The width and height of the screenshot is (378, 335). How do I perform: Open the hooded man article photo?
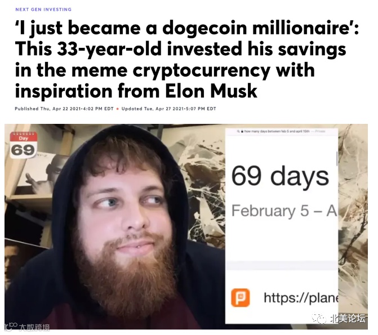coord(186,226)
